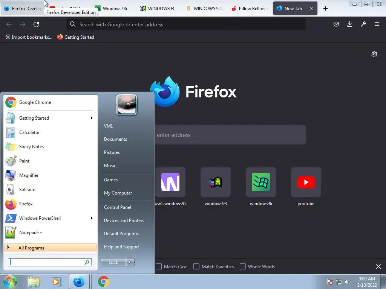Enable Whole Words checkbox
The image size is (386, 289).
[243, 267]
